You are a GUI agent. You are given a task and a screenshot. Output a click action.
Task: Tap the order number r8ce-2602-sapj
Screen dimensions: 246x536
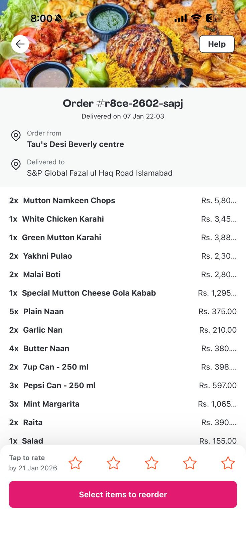(x=123, y=103)
